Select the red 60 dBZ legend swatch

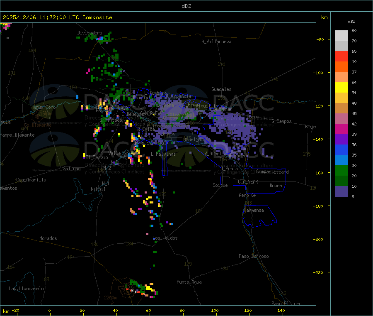[342, 56]
